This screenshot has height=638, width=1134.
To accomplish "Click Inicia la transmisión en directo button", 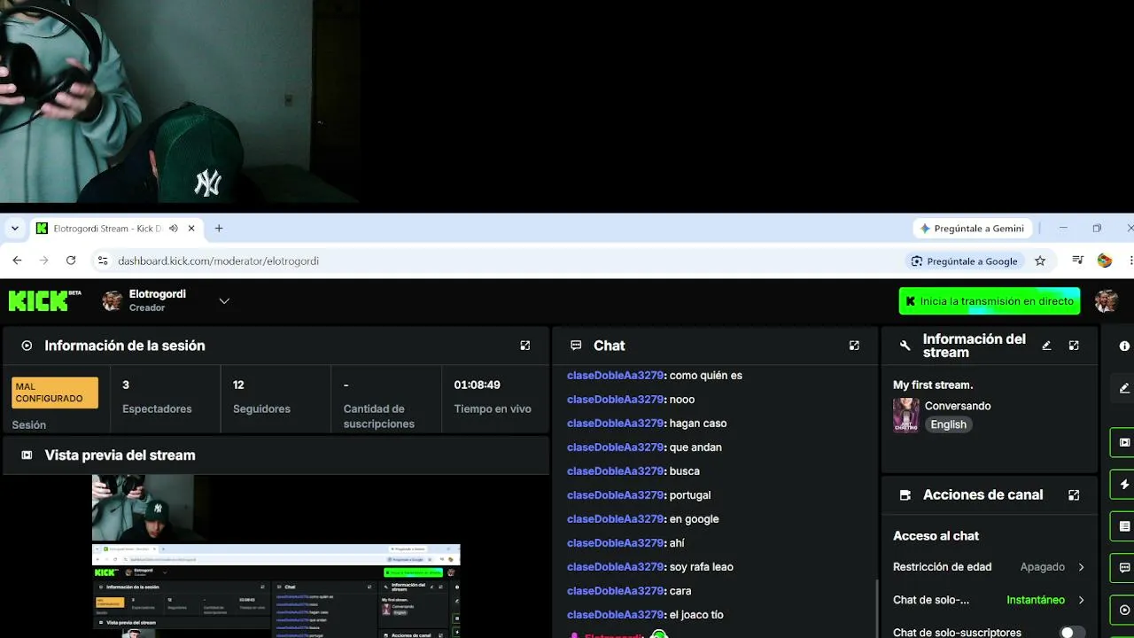I will point(989,301).
